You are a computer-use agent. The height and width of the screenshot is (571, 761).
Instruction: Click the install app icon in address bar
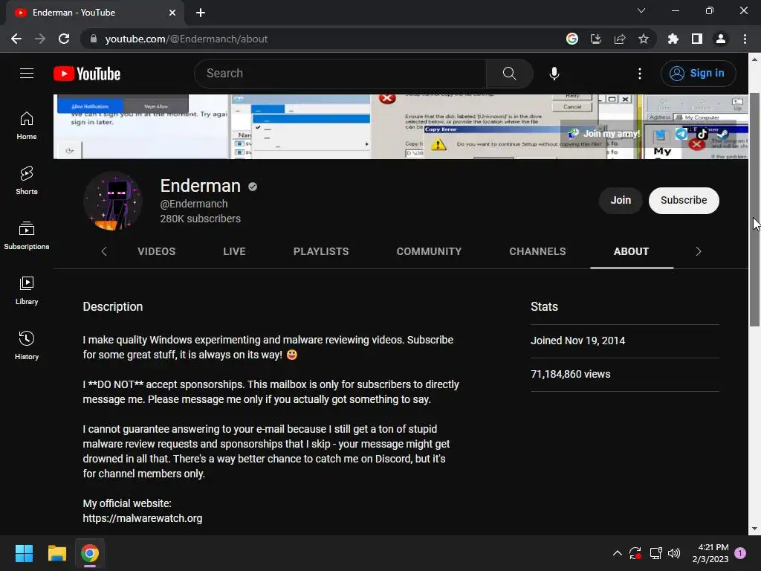tap(596, 39)
